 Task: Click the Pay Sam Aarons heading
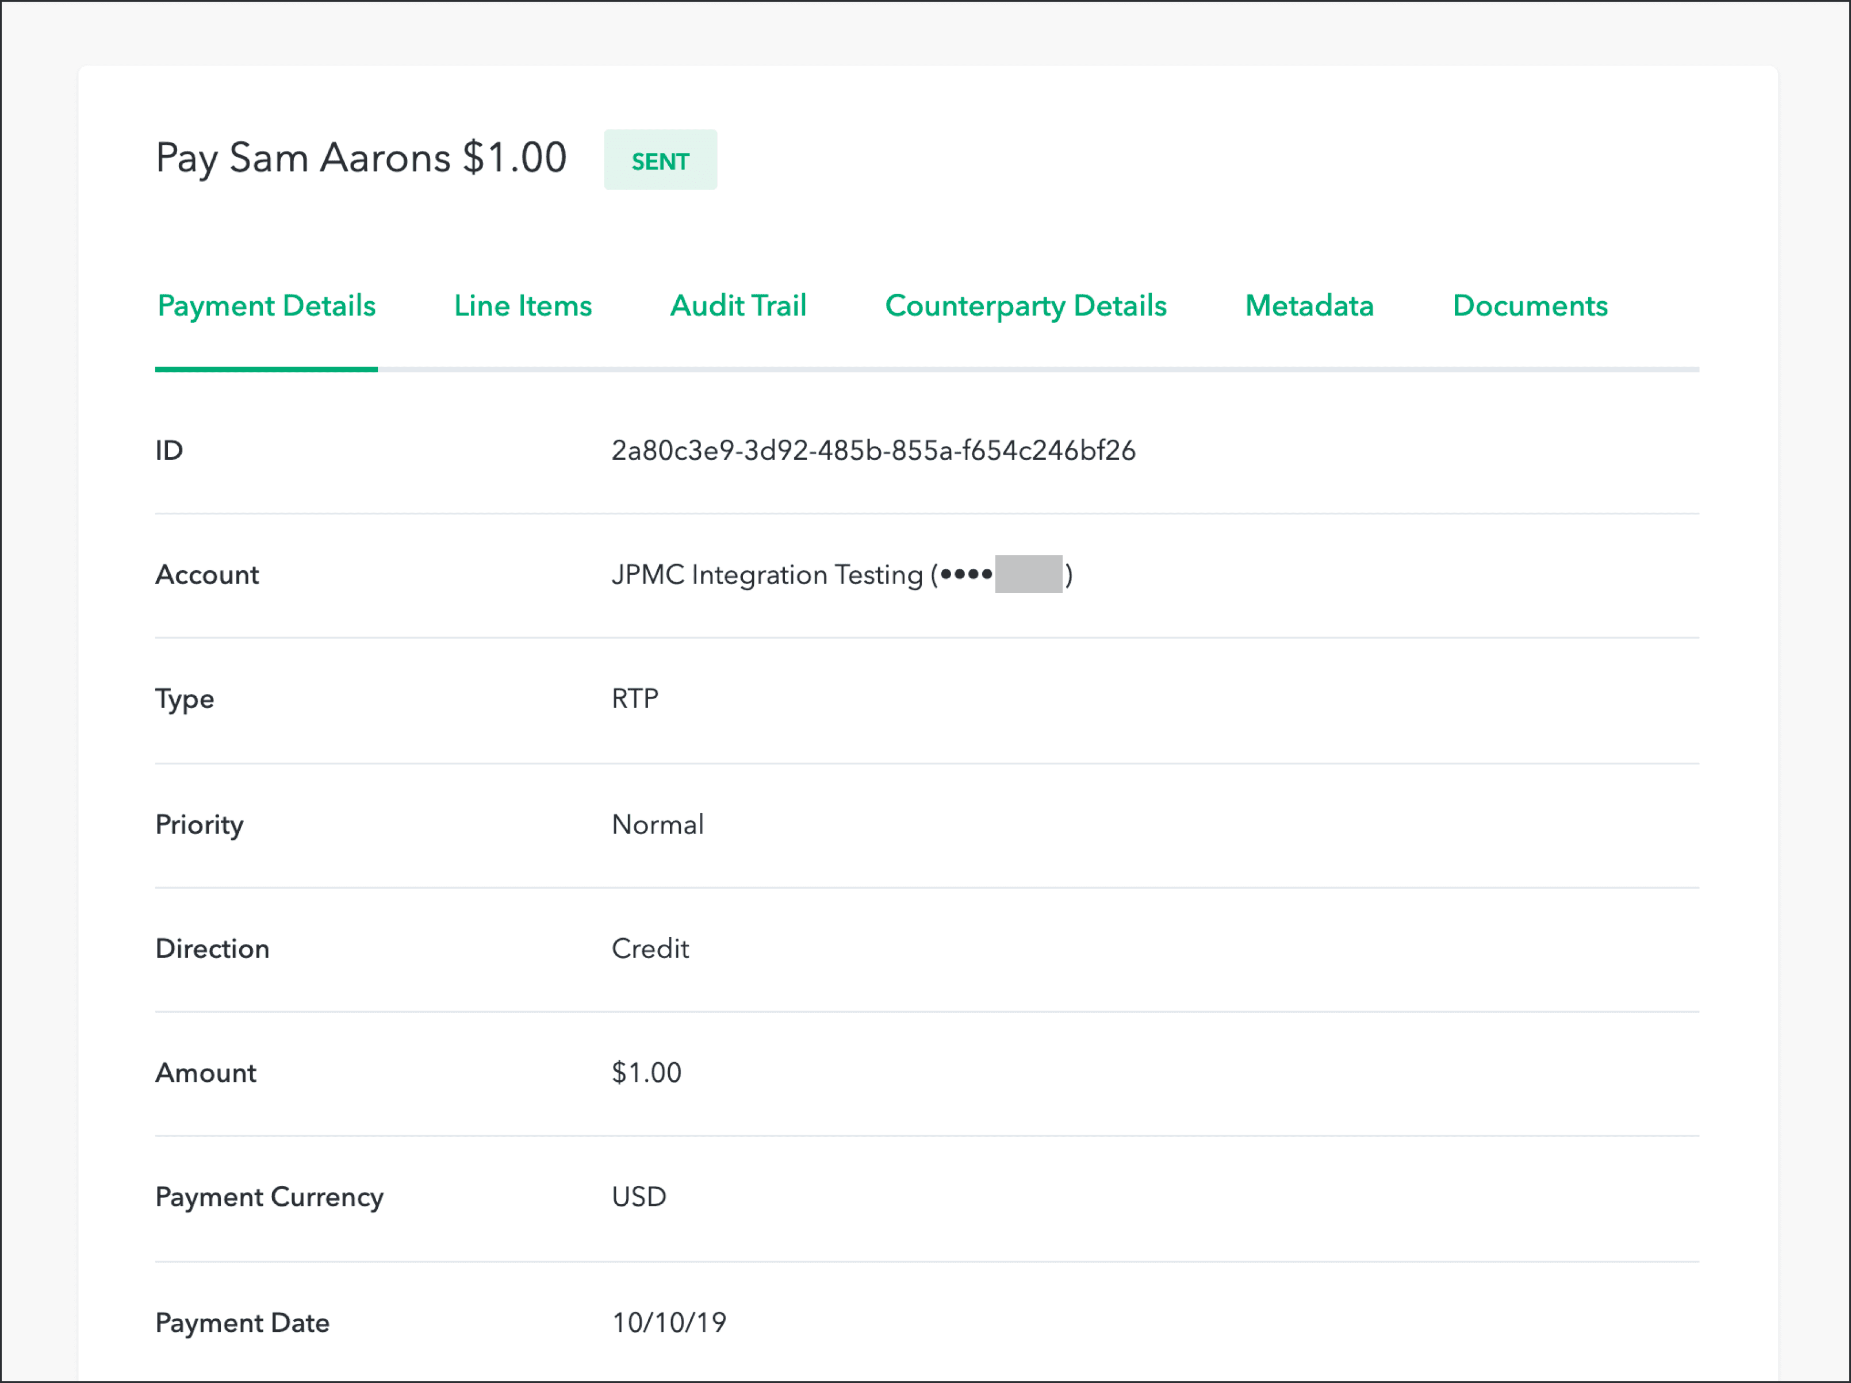coord(361,159)
